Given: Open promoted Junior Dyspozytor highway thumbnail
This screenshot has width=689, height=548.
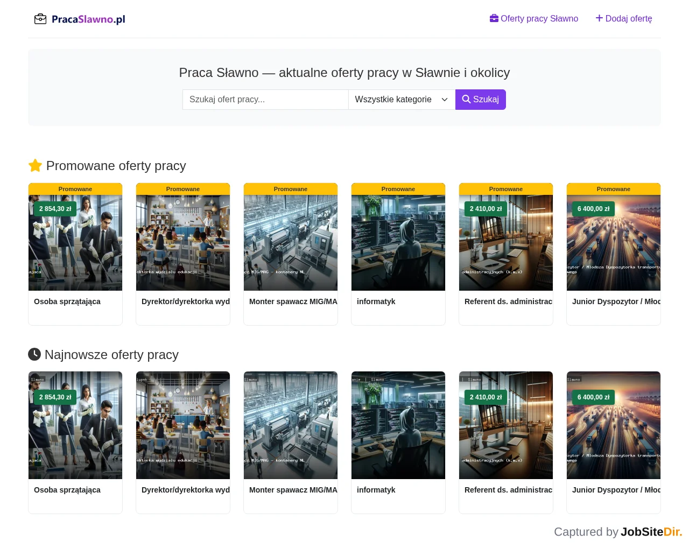Looking at the screenshot, I should (x=614, y=243).
